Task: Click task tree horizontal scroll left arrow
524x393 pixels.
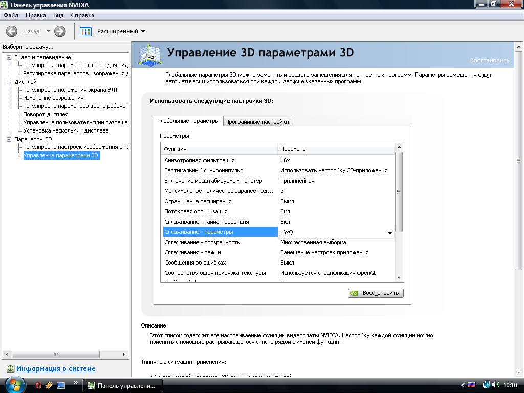Action: (7, 354)
